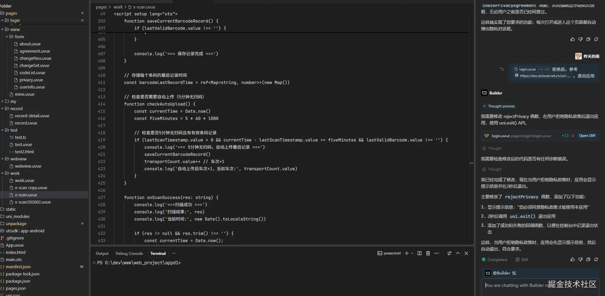
Task: Click the tools icon next to @Builder
Action: point(514,273)
